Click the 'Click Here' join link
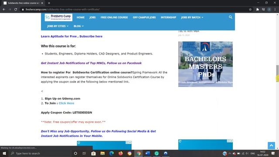The height and width of the screenshot is (157, 279). point(66,103)
